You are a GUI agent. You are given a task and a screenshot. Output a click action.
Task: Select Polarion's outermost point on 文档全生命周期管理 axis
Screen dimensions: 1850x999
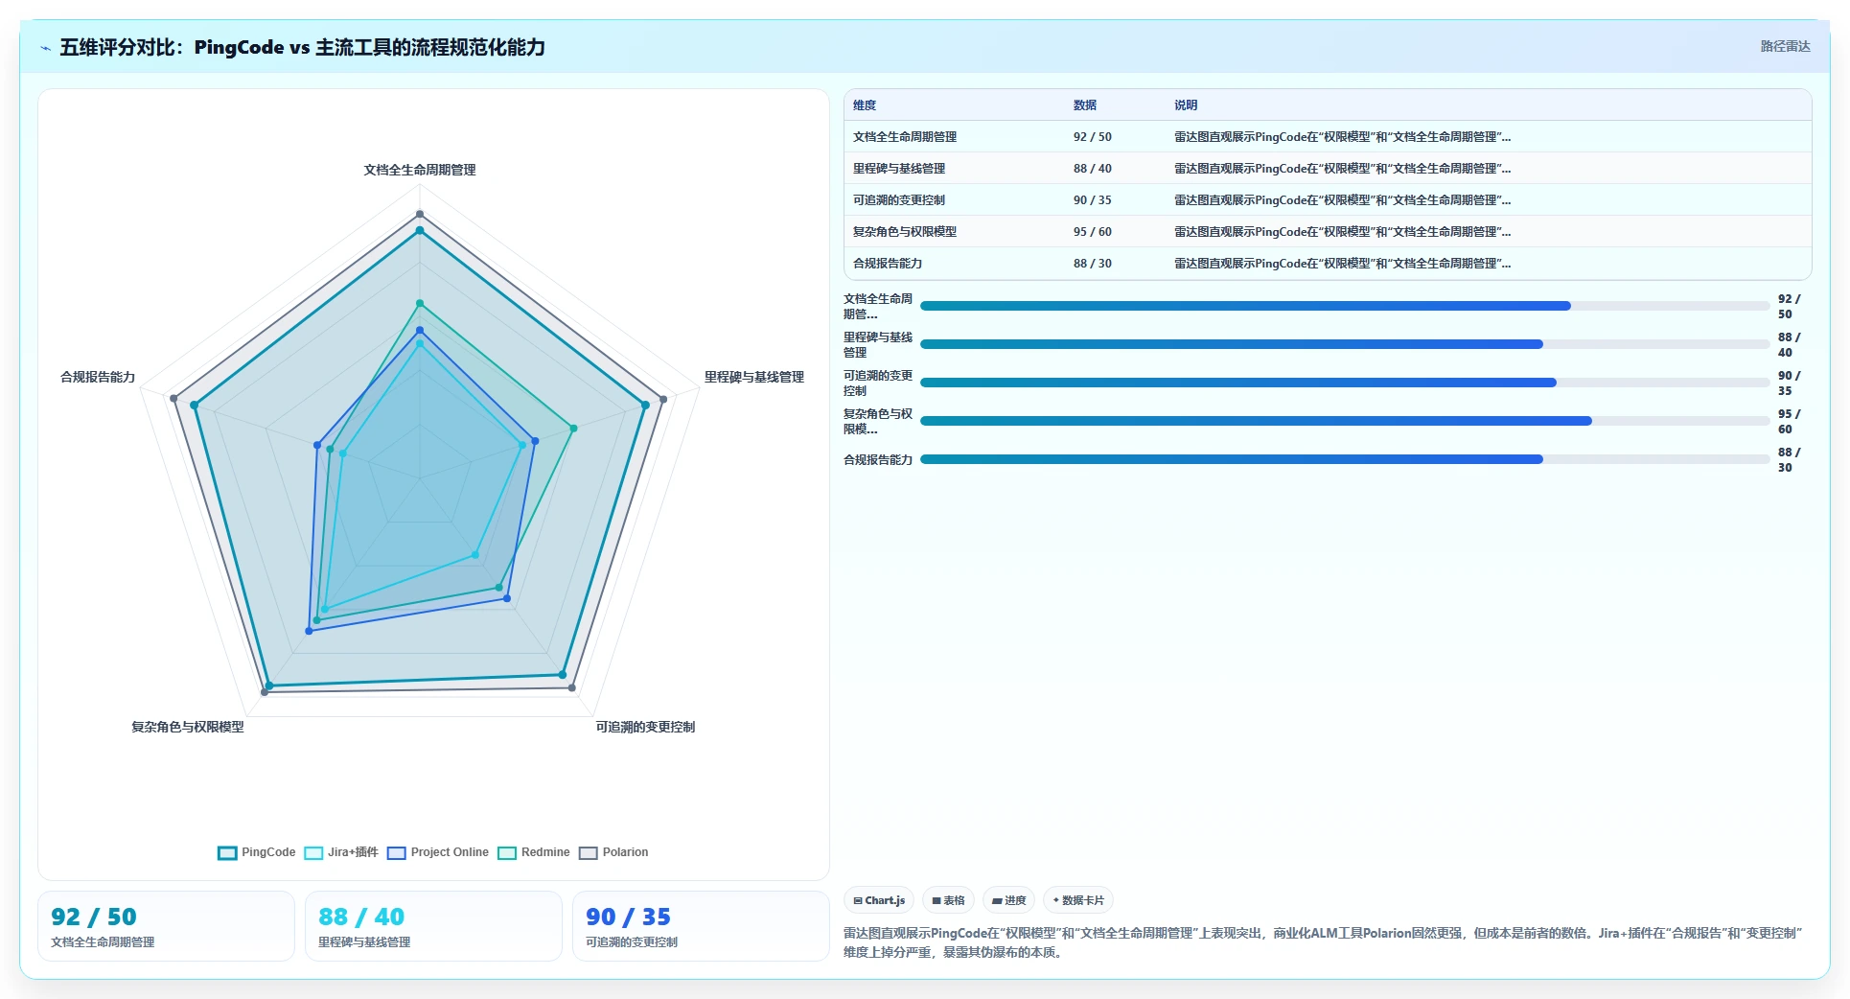point(420,214)
